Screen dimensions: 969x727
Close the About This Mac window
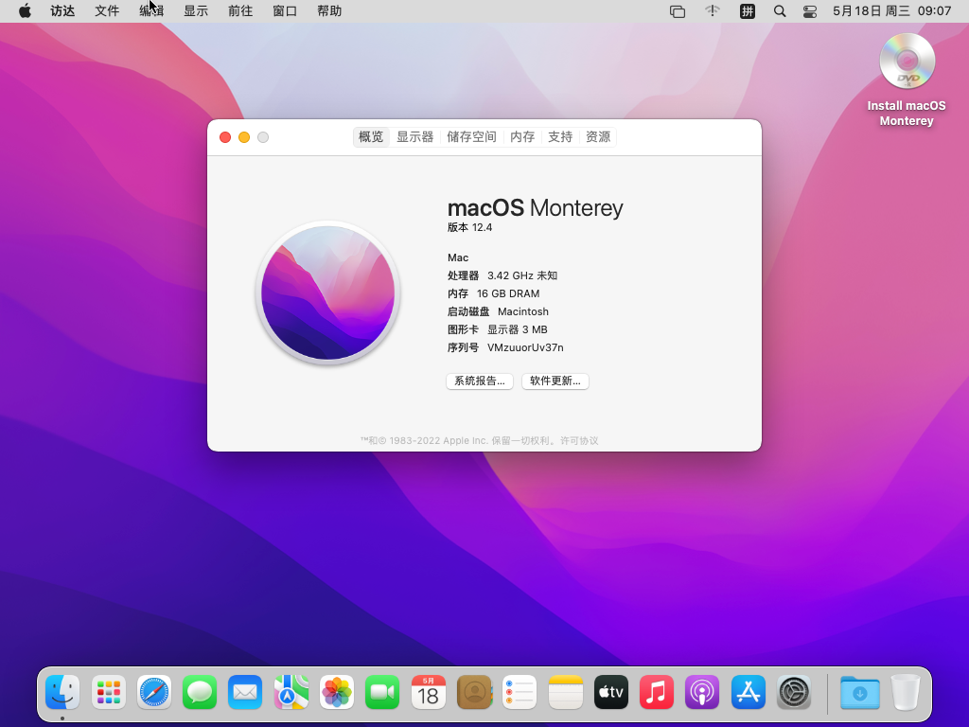pos(225,137)
